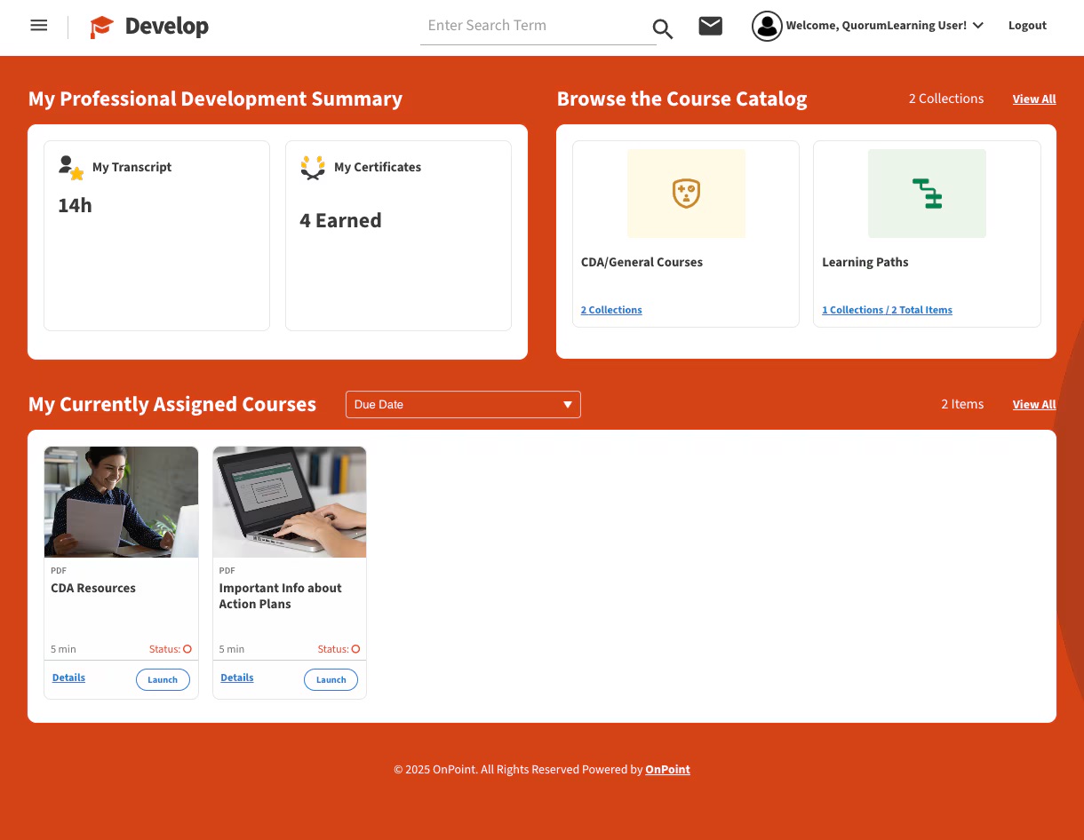
Task: Launch the Important Info about Action Plans course
Action: (x=331, y=679)
